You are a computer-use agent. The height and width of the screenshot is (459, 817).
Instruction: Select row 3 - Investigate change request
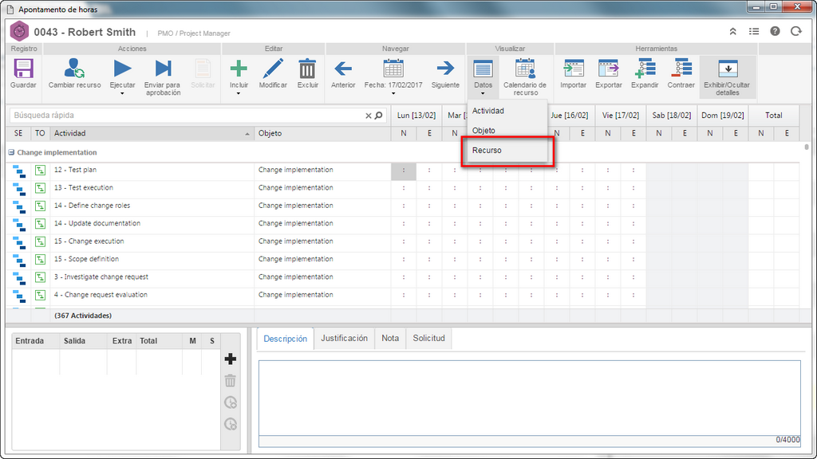402,277
